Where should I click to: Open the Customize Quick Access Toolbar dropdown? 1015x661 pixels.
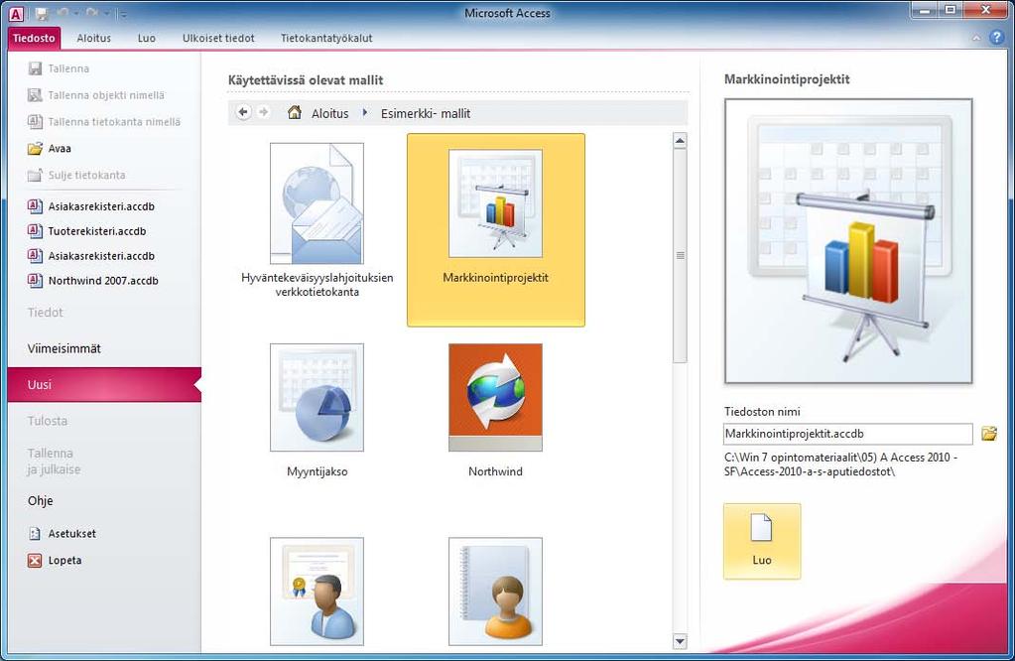pos(124,14)
